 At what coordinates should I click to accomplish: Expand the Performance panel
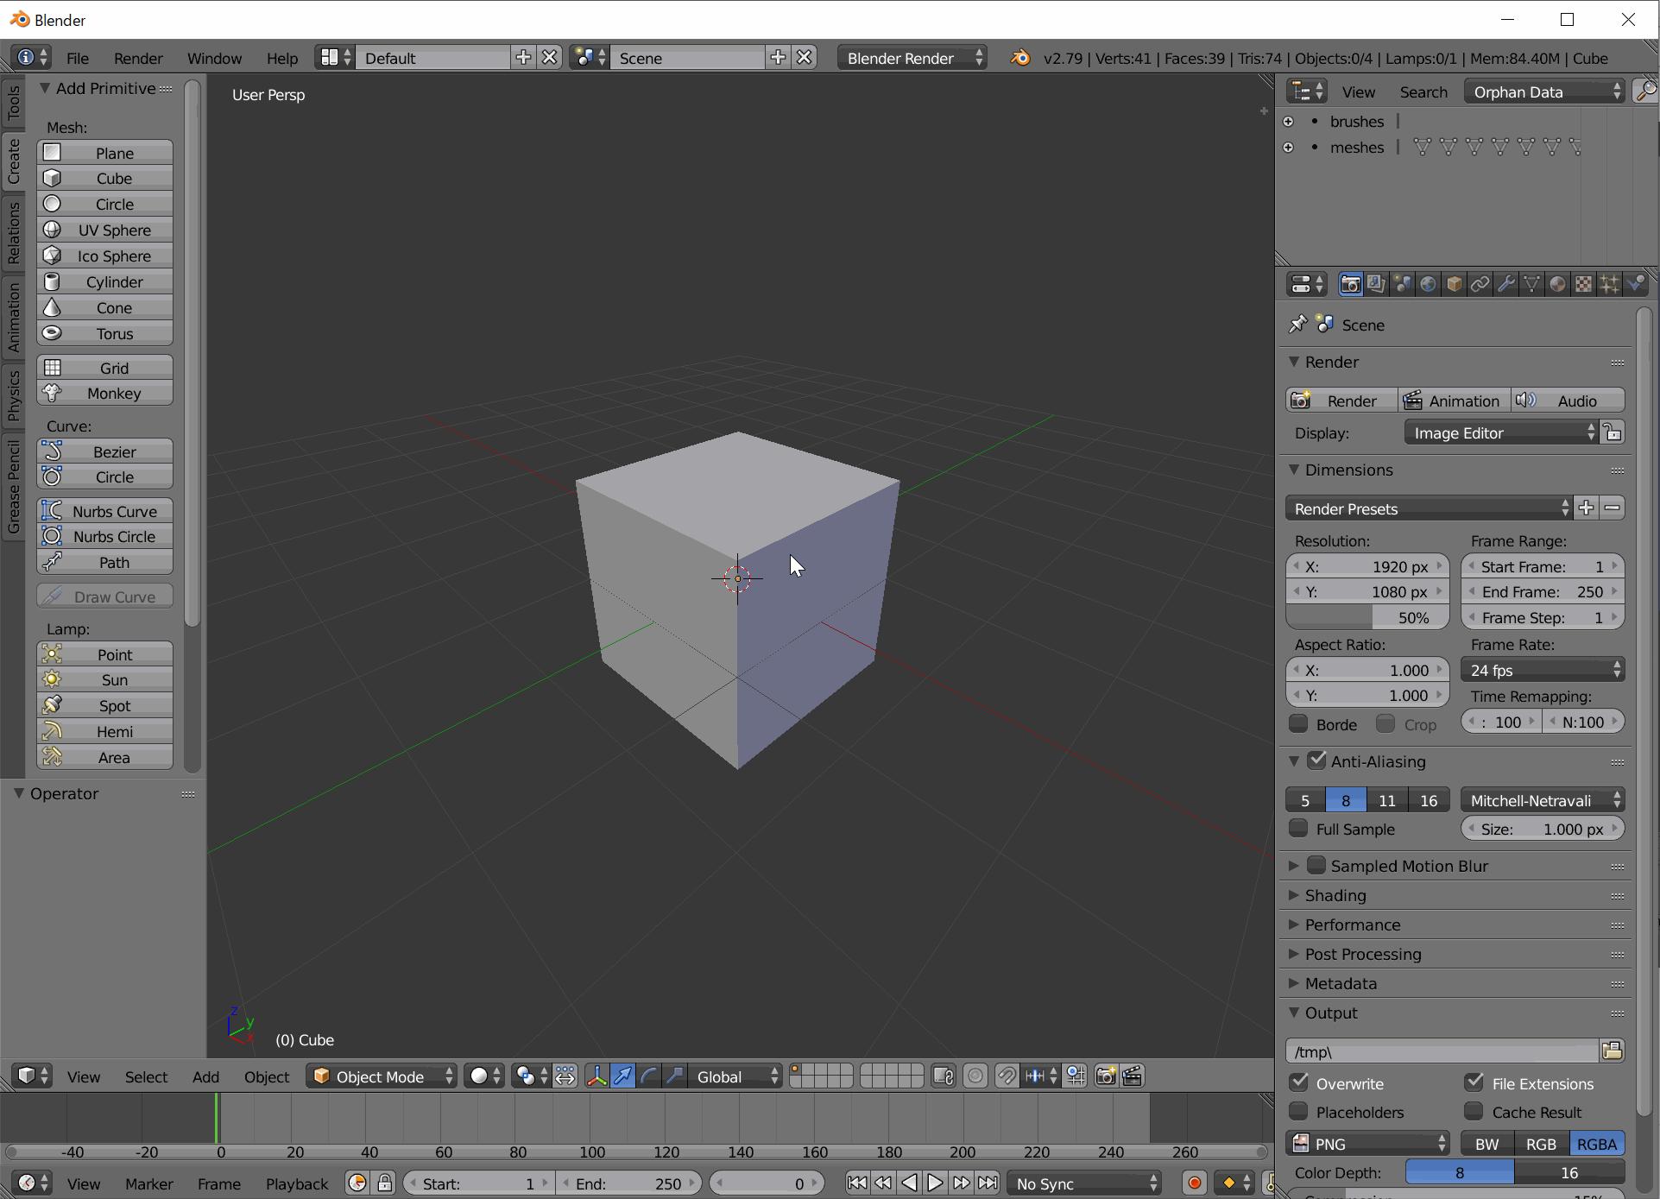[1352, 924]
